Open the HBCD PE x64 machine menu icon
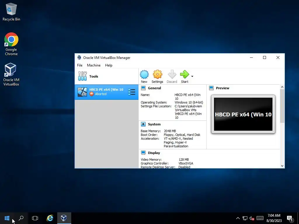Viewport: 299px width, 224px height. [132, 92]
